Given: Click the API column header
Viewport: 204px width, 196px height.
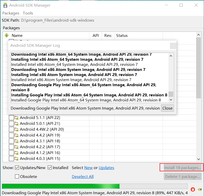Looking at the screenshot, I should tap(96, 36).
